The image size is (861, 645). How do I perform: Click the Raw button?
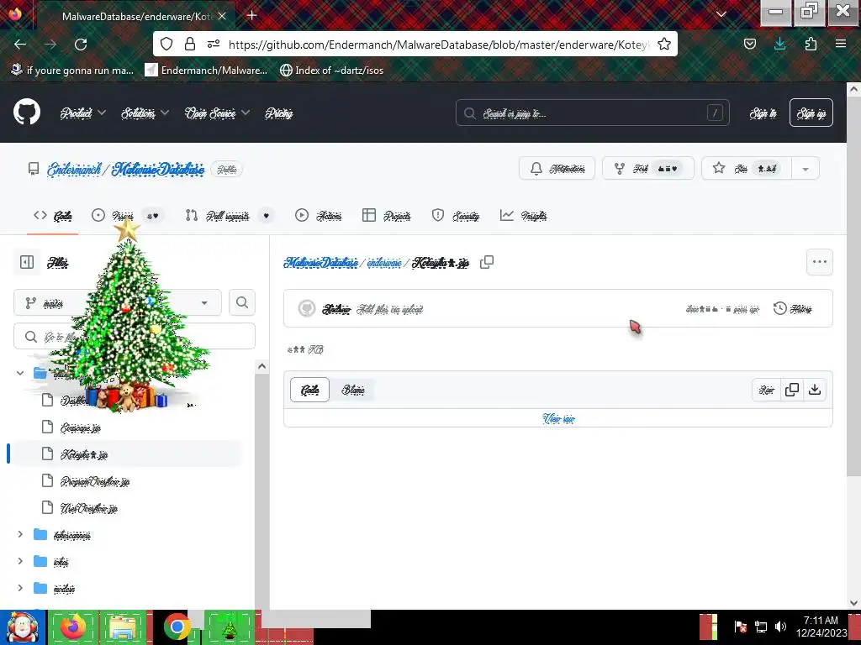coord(767,390)
